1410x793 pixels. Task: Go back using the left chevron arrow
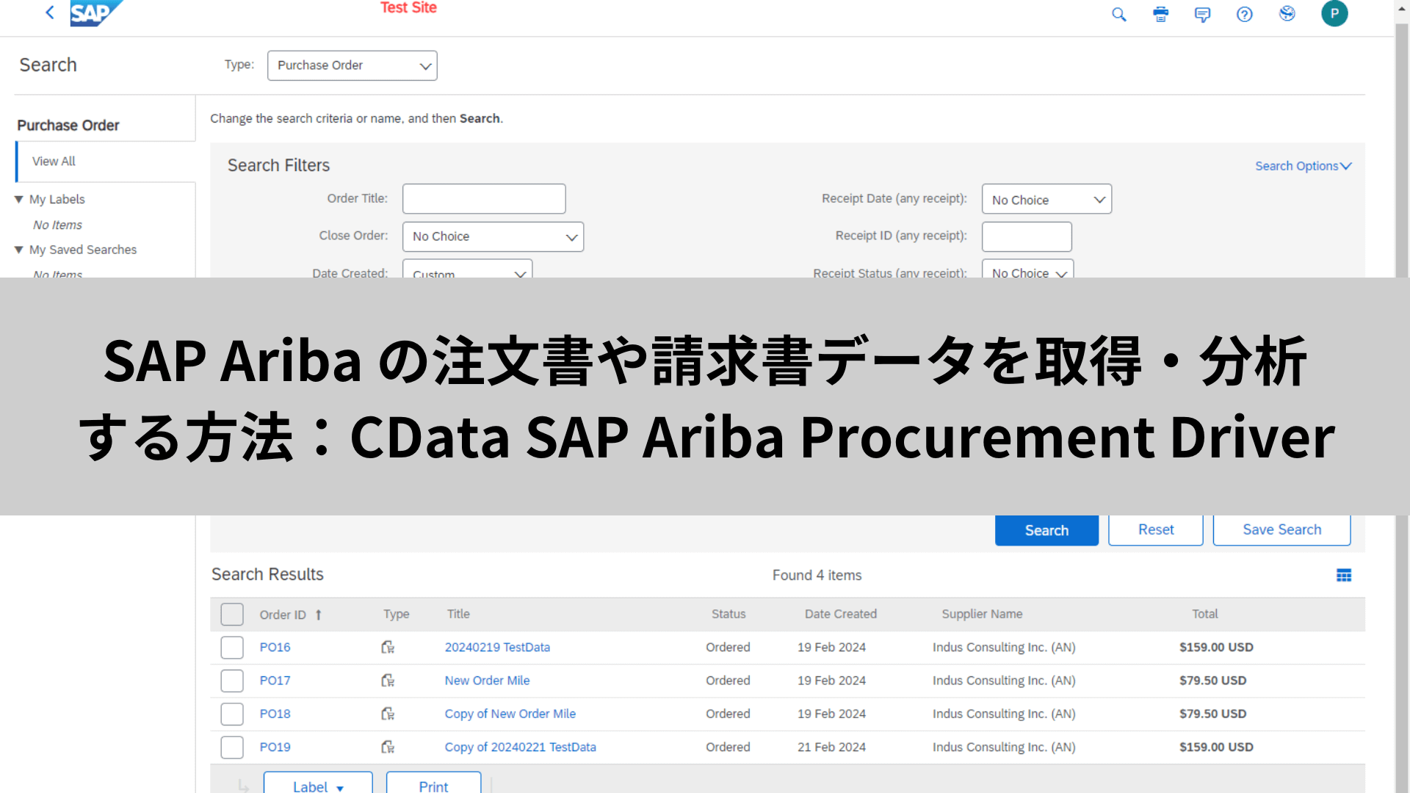tap(50, 12)
